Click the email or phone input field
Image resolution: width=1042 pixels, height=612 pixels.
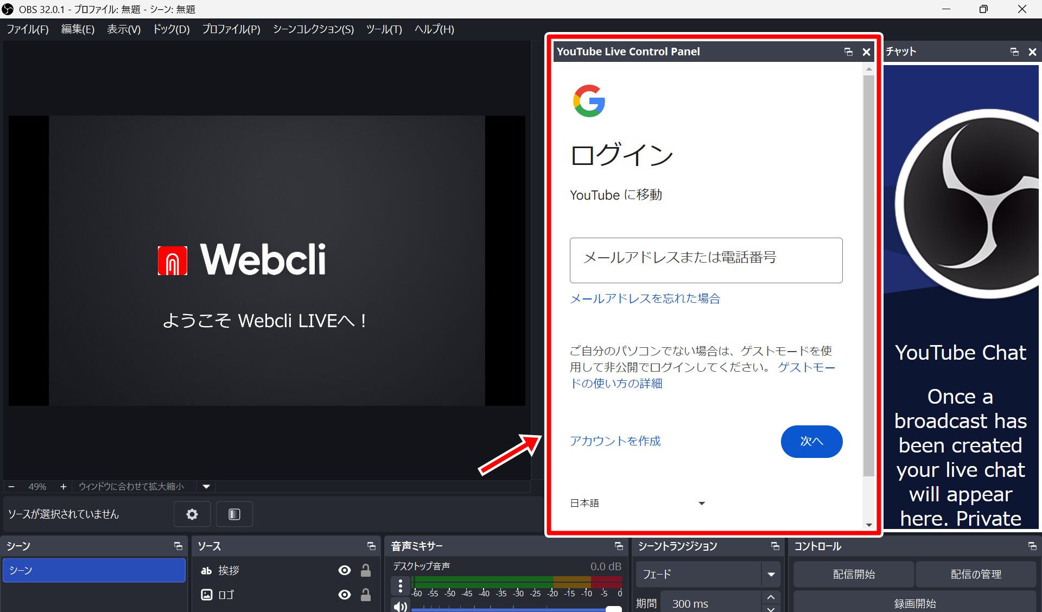tap(706, 260)
